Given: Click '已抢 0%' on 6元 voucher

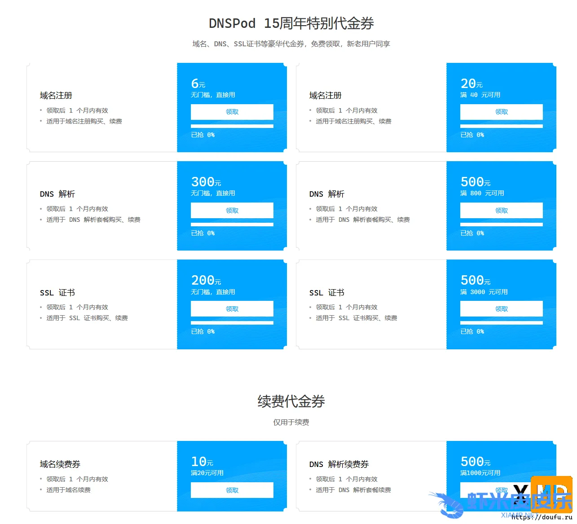Looking at the screenshot, I should 203,135.
